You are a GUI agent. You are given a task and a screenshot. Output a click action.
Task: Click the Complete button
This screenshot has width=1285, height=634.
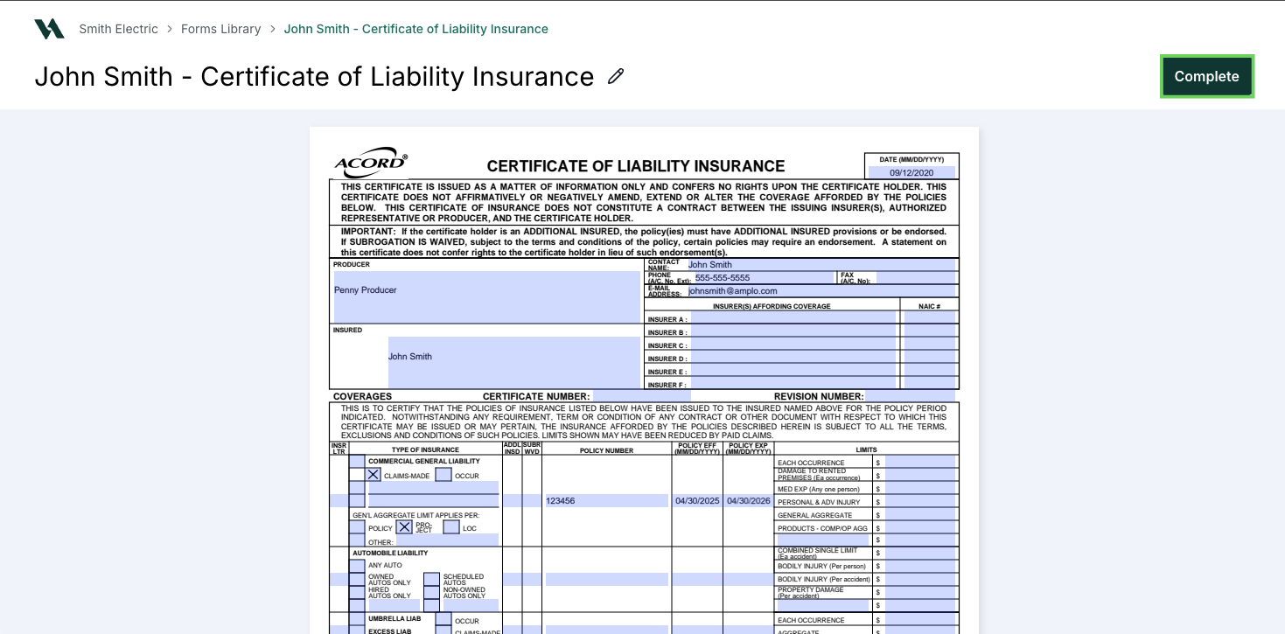(1206, 76)
